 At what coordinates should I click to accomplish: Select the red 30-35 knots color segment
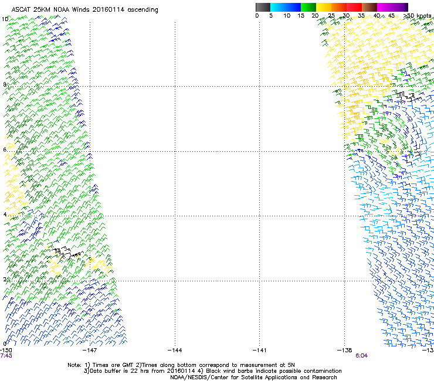click(x=354, y=7)
